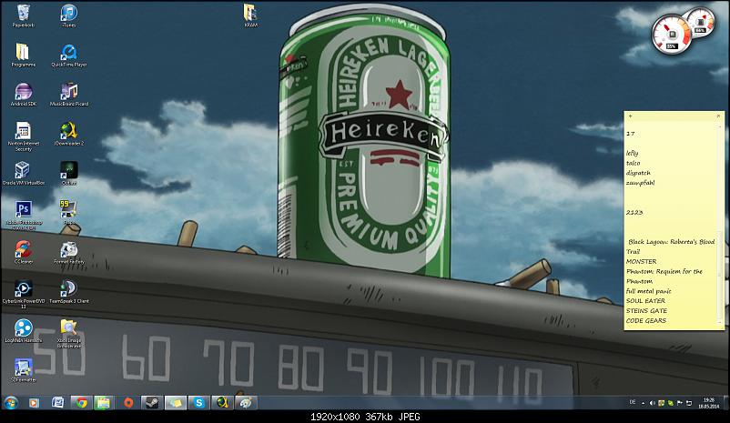This screenshot has height=423, width=730.
Task: Launch the Adobe Photoshop desktop shortcut
Action: click(x=23, y=215)
